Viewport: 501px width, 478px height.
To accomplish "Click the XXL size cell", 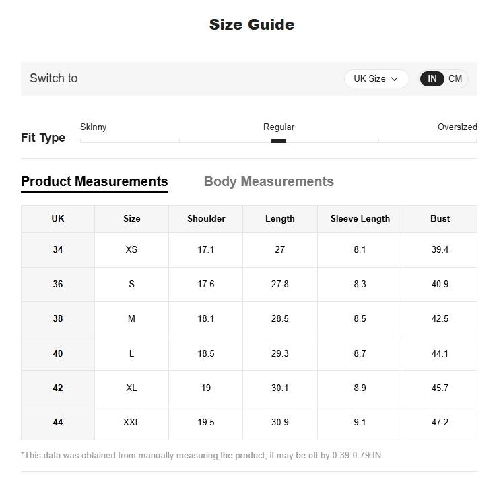I will (x=131, y=422).
